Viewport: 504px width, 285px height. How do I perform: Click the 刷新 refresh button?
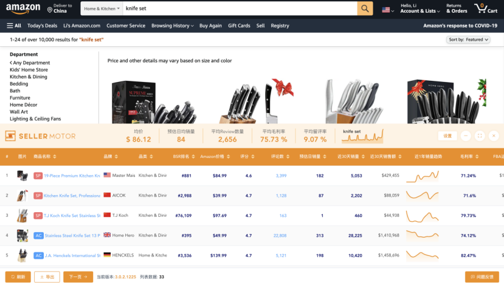click(18, 276)
